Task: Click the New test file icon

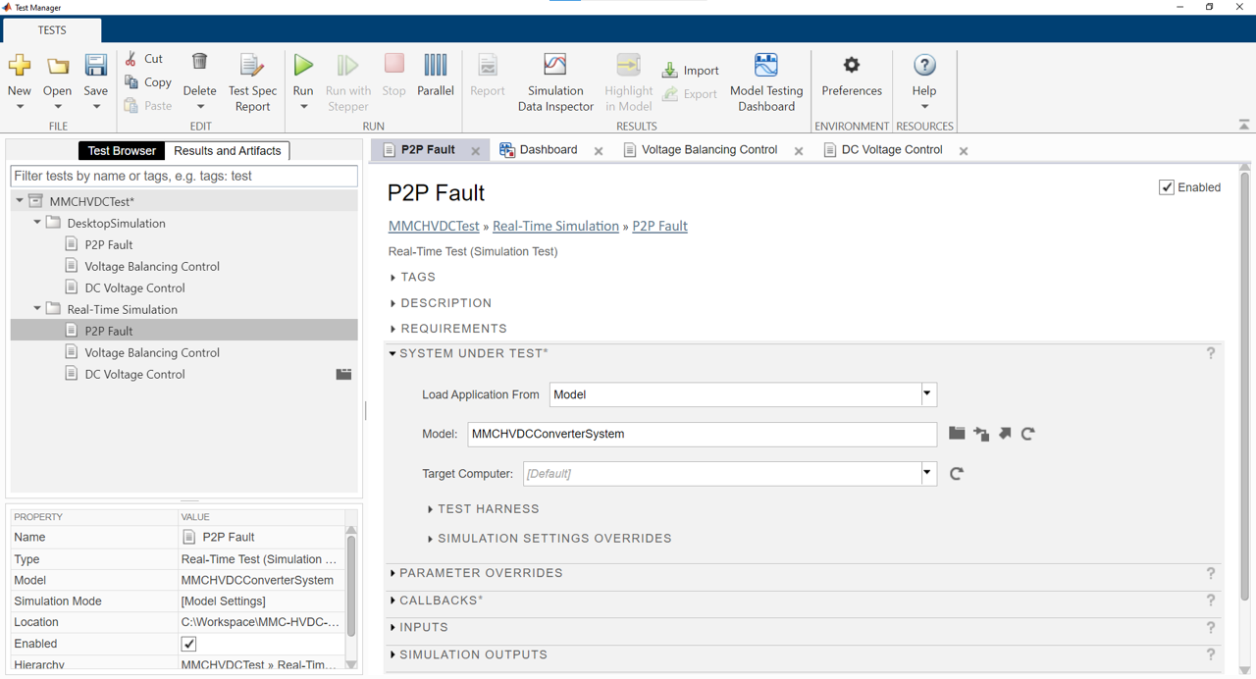Action: coord(20,67)
